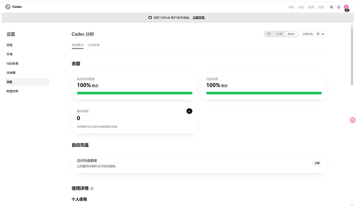This screenshot has width=356, height=214.
Task: Click the 个人使用 heading
Action: tap(79, 199)
